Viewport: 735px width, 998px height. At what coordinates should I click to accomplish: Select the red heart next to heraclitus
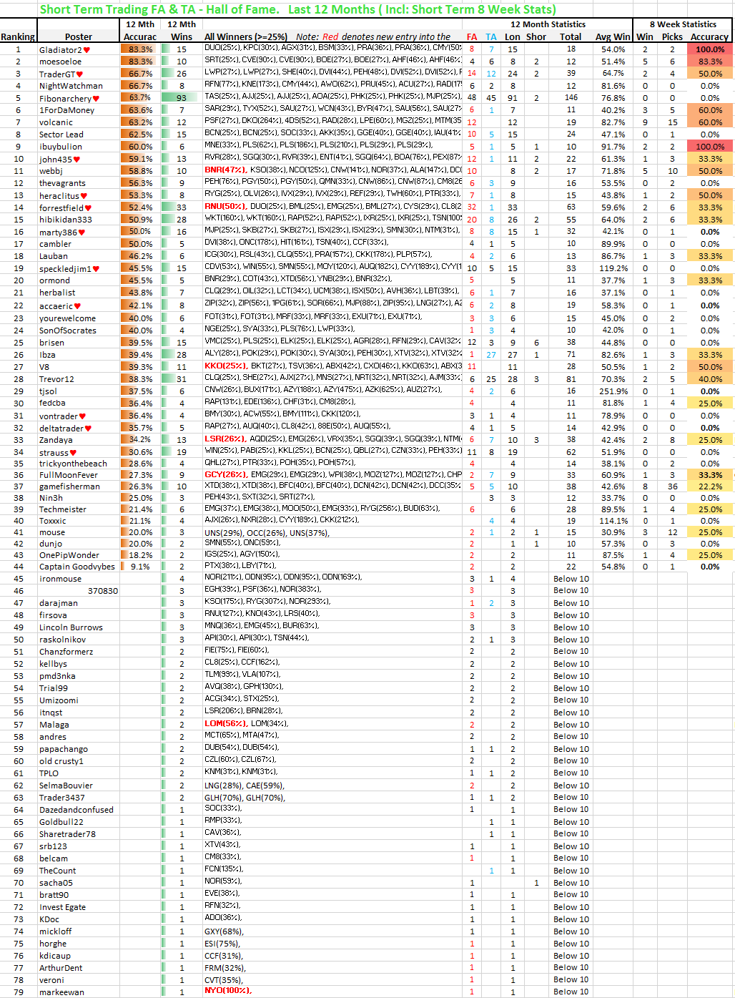coord(84,196)
